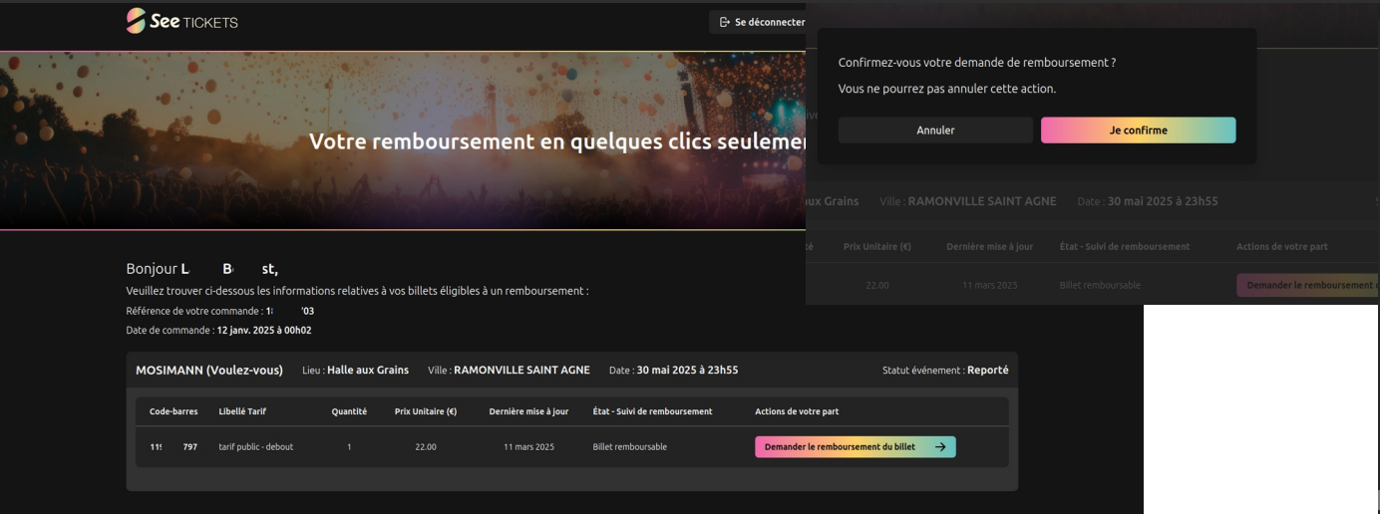Viewport: 1380px width, 514px height.
Task: Click the confirmation question text in the dialog
Action: pos(976,62)
